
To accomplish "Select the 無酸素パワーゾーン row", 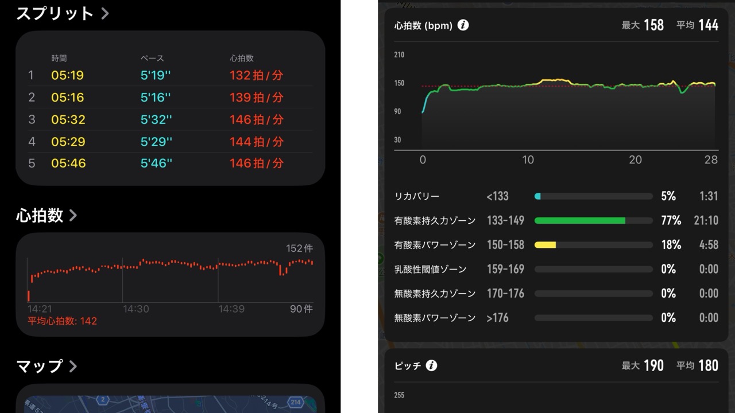I will (435, 318).
